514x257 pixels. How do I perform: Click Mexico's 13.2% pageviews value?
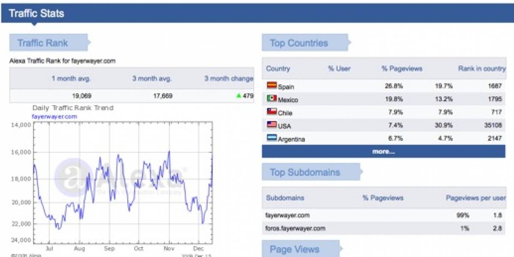[444, 99]
